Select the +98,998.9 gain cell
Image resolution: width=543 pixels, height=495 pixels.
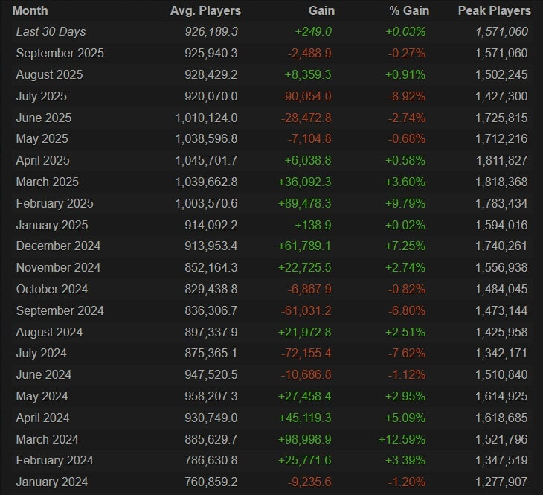(x=306, y=439)
